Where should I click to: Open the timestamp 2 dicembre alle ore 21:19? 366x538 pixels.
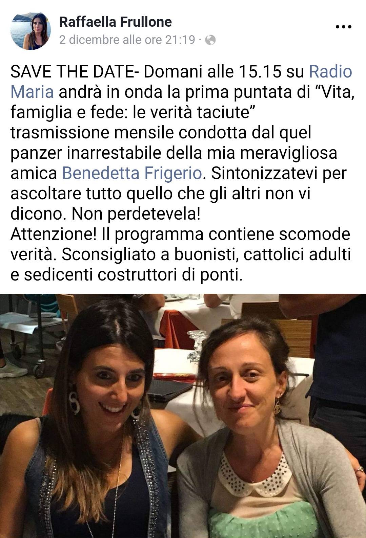[127, 40]
